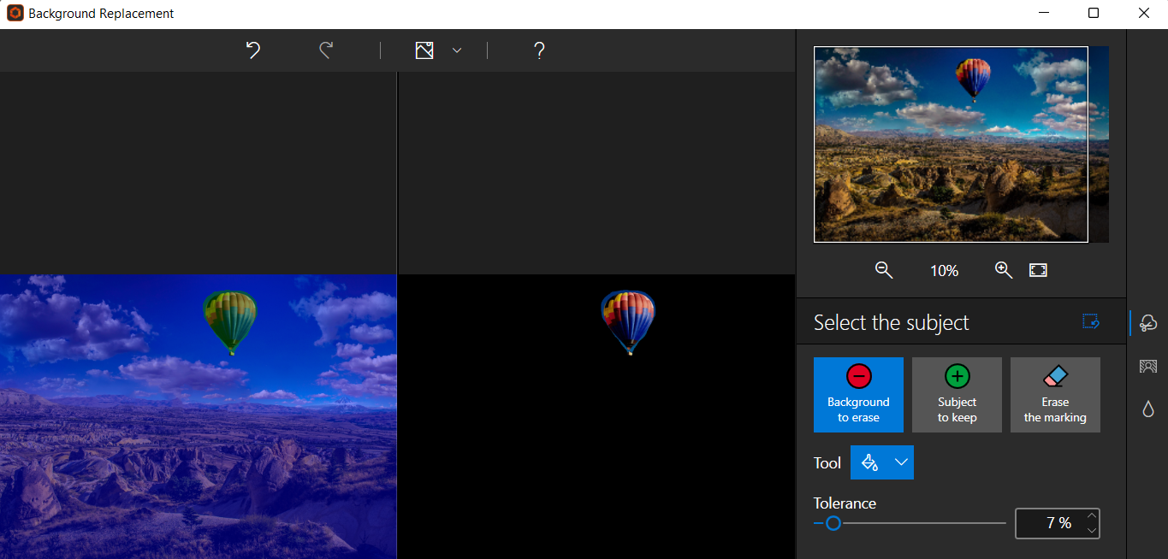The width and height of the screenshot is (1168, 559).
Task: Click the balloon in the result preview
Action: coord(628,321)
